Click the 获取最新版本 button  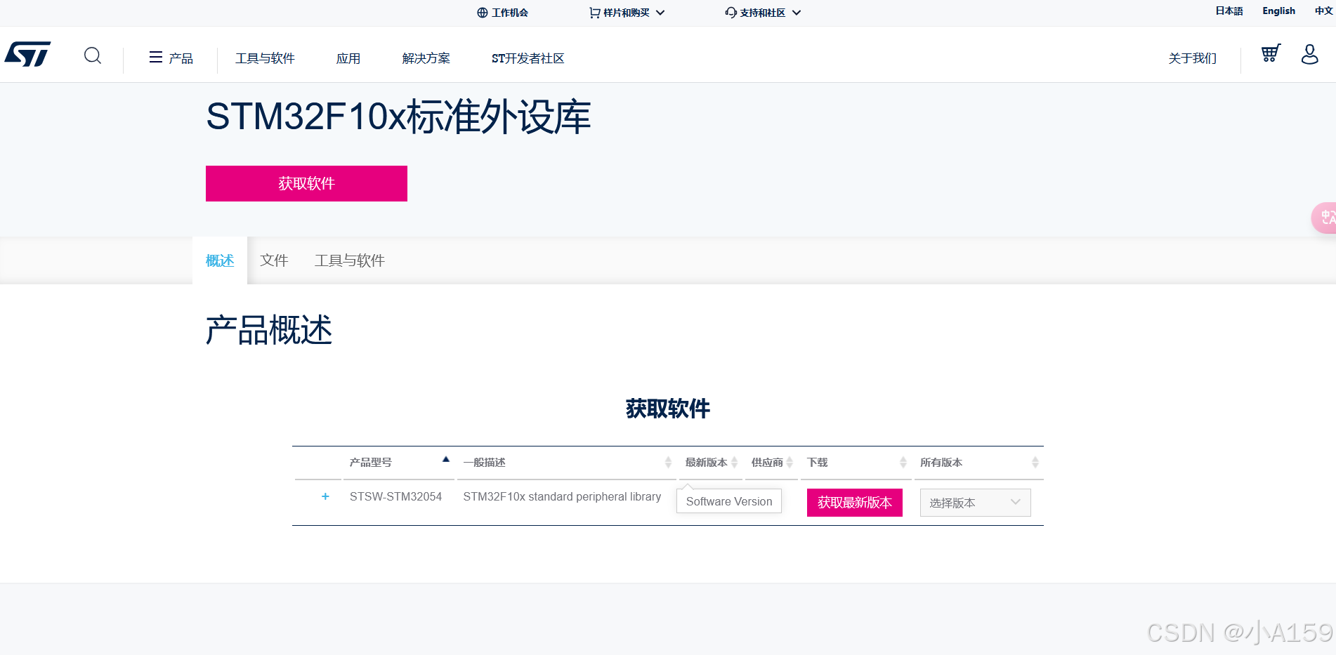click(x=855, y=503)
